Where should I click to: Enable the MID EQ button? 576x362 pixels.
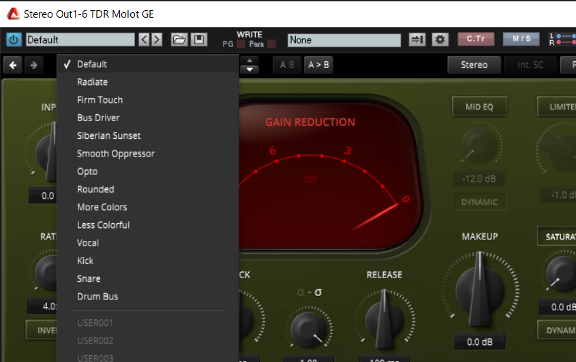coord(479,106)
